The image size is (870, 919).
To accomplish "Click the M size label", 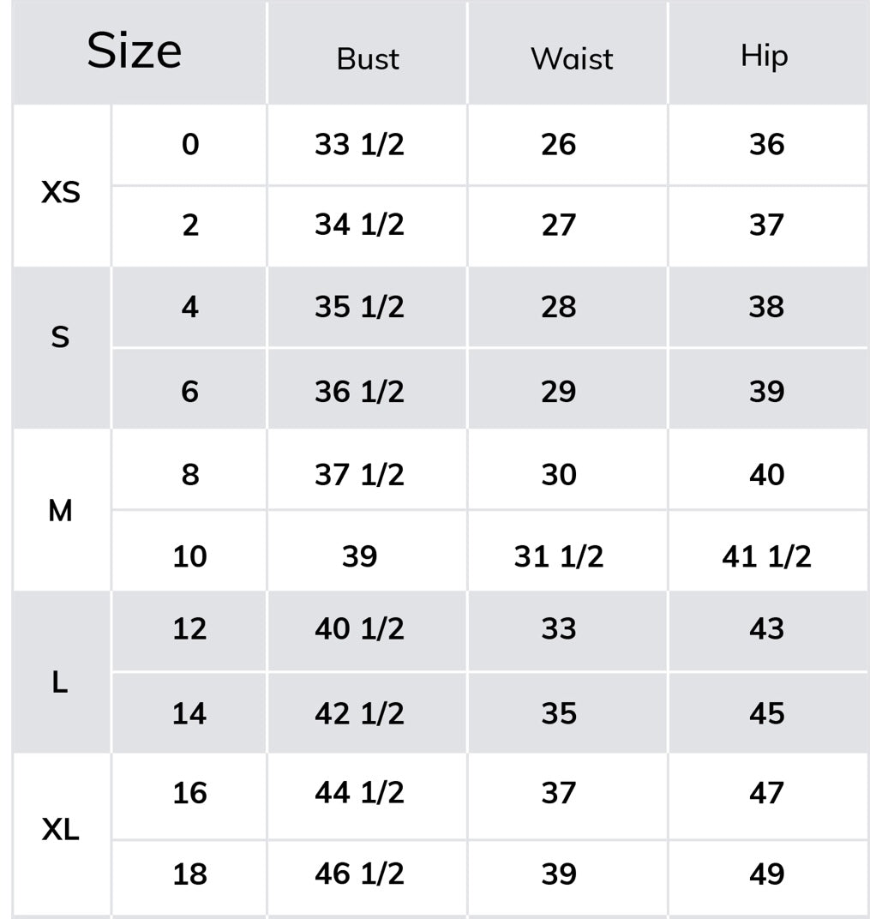I will 60,510.
